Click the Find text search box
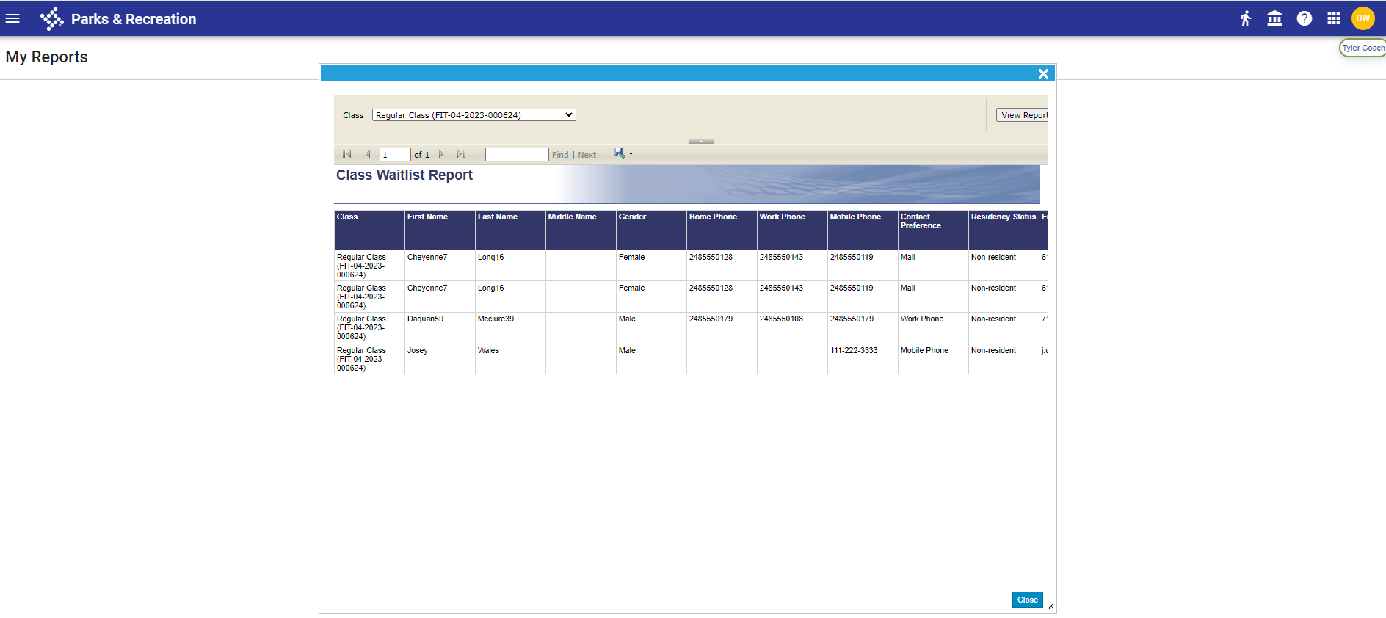This screenshot has height=618, width=1386. pos(516,155)
